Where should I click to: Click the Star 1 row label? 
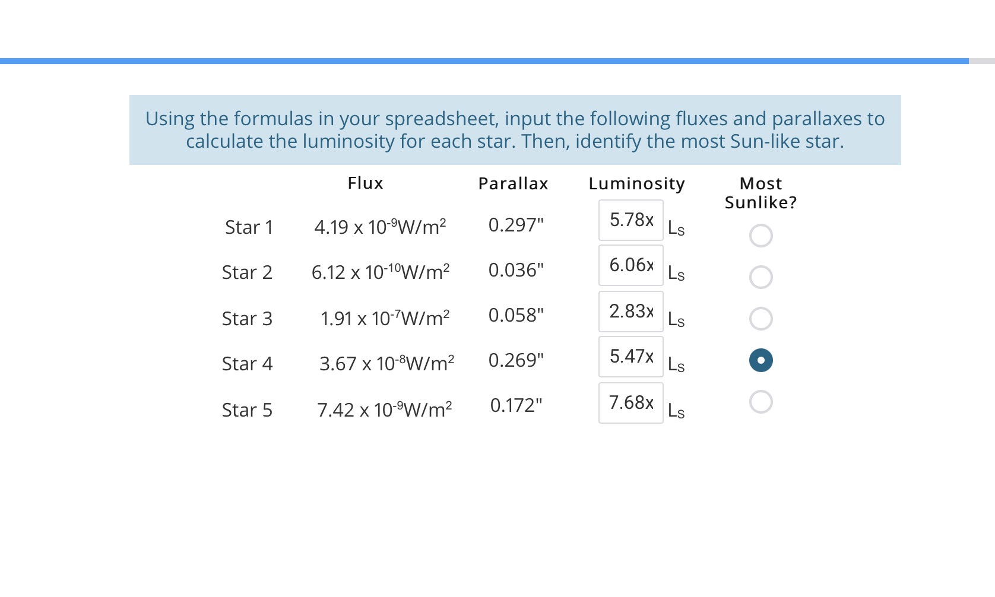click(249, 227)
